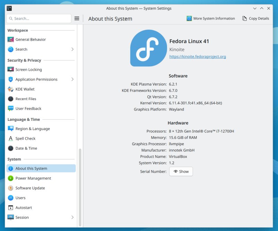Click the User Feedback chat icon

(x=11, y=108)
